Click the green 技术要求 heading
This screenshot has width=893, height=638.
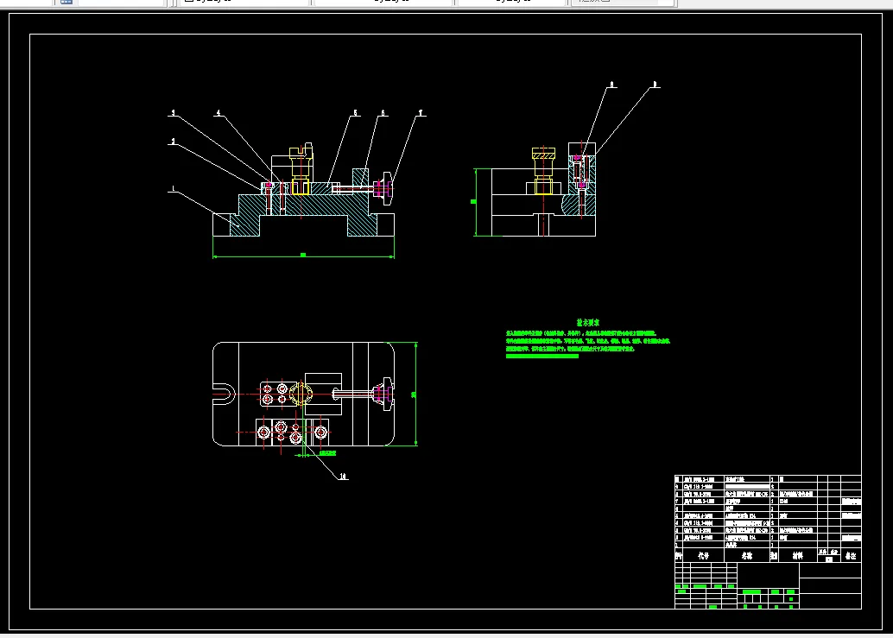[x=588, y=322]
